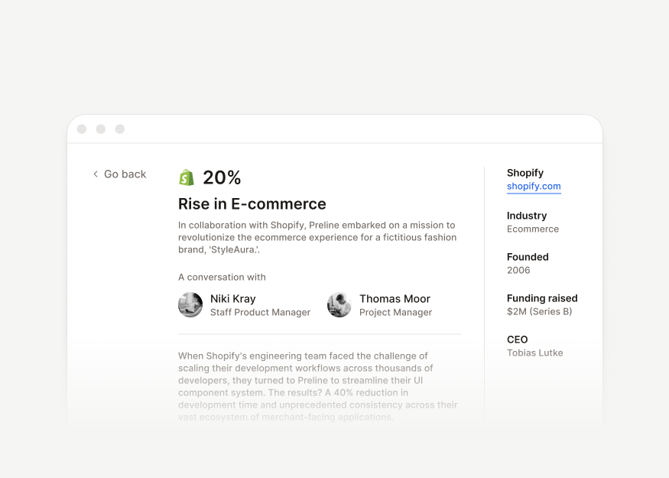Viewport: 669px width, 478px height.
Task: Click the green Shopify bag logo
Action: tap(187, 177)
